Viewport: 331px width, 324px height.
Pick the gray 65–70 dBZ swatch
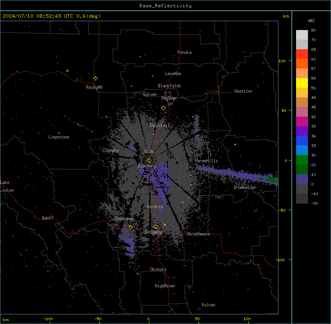[x=302, y=44]
